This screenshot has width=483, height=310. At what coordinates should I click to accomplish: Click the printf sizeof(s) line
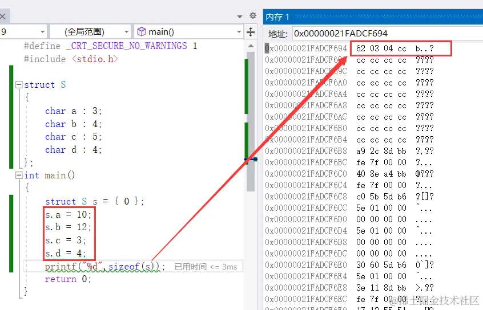[x=105, y=266]
